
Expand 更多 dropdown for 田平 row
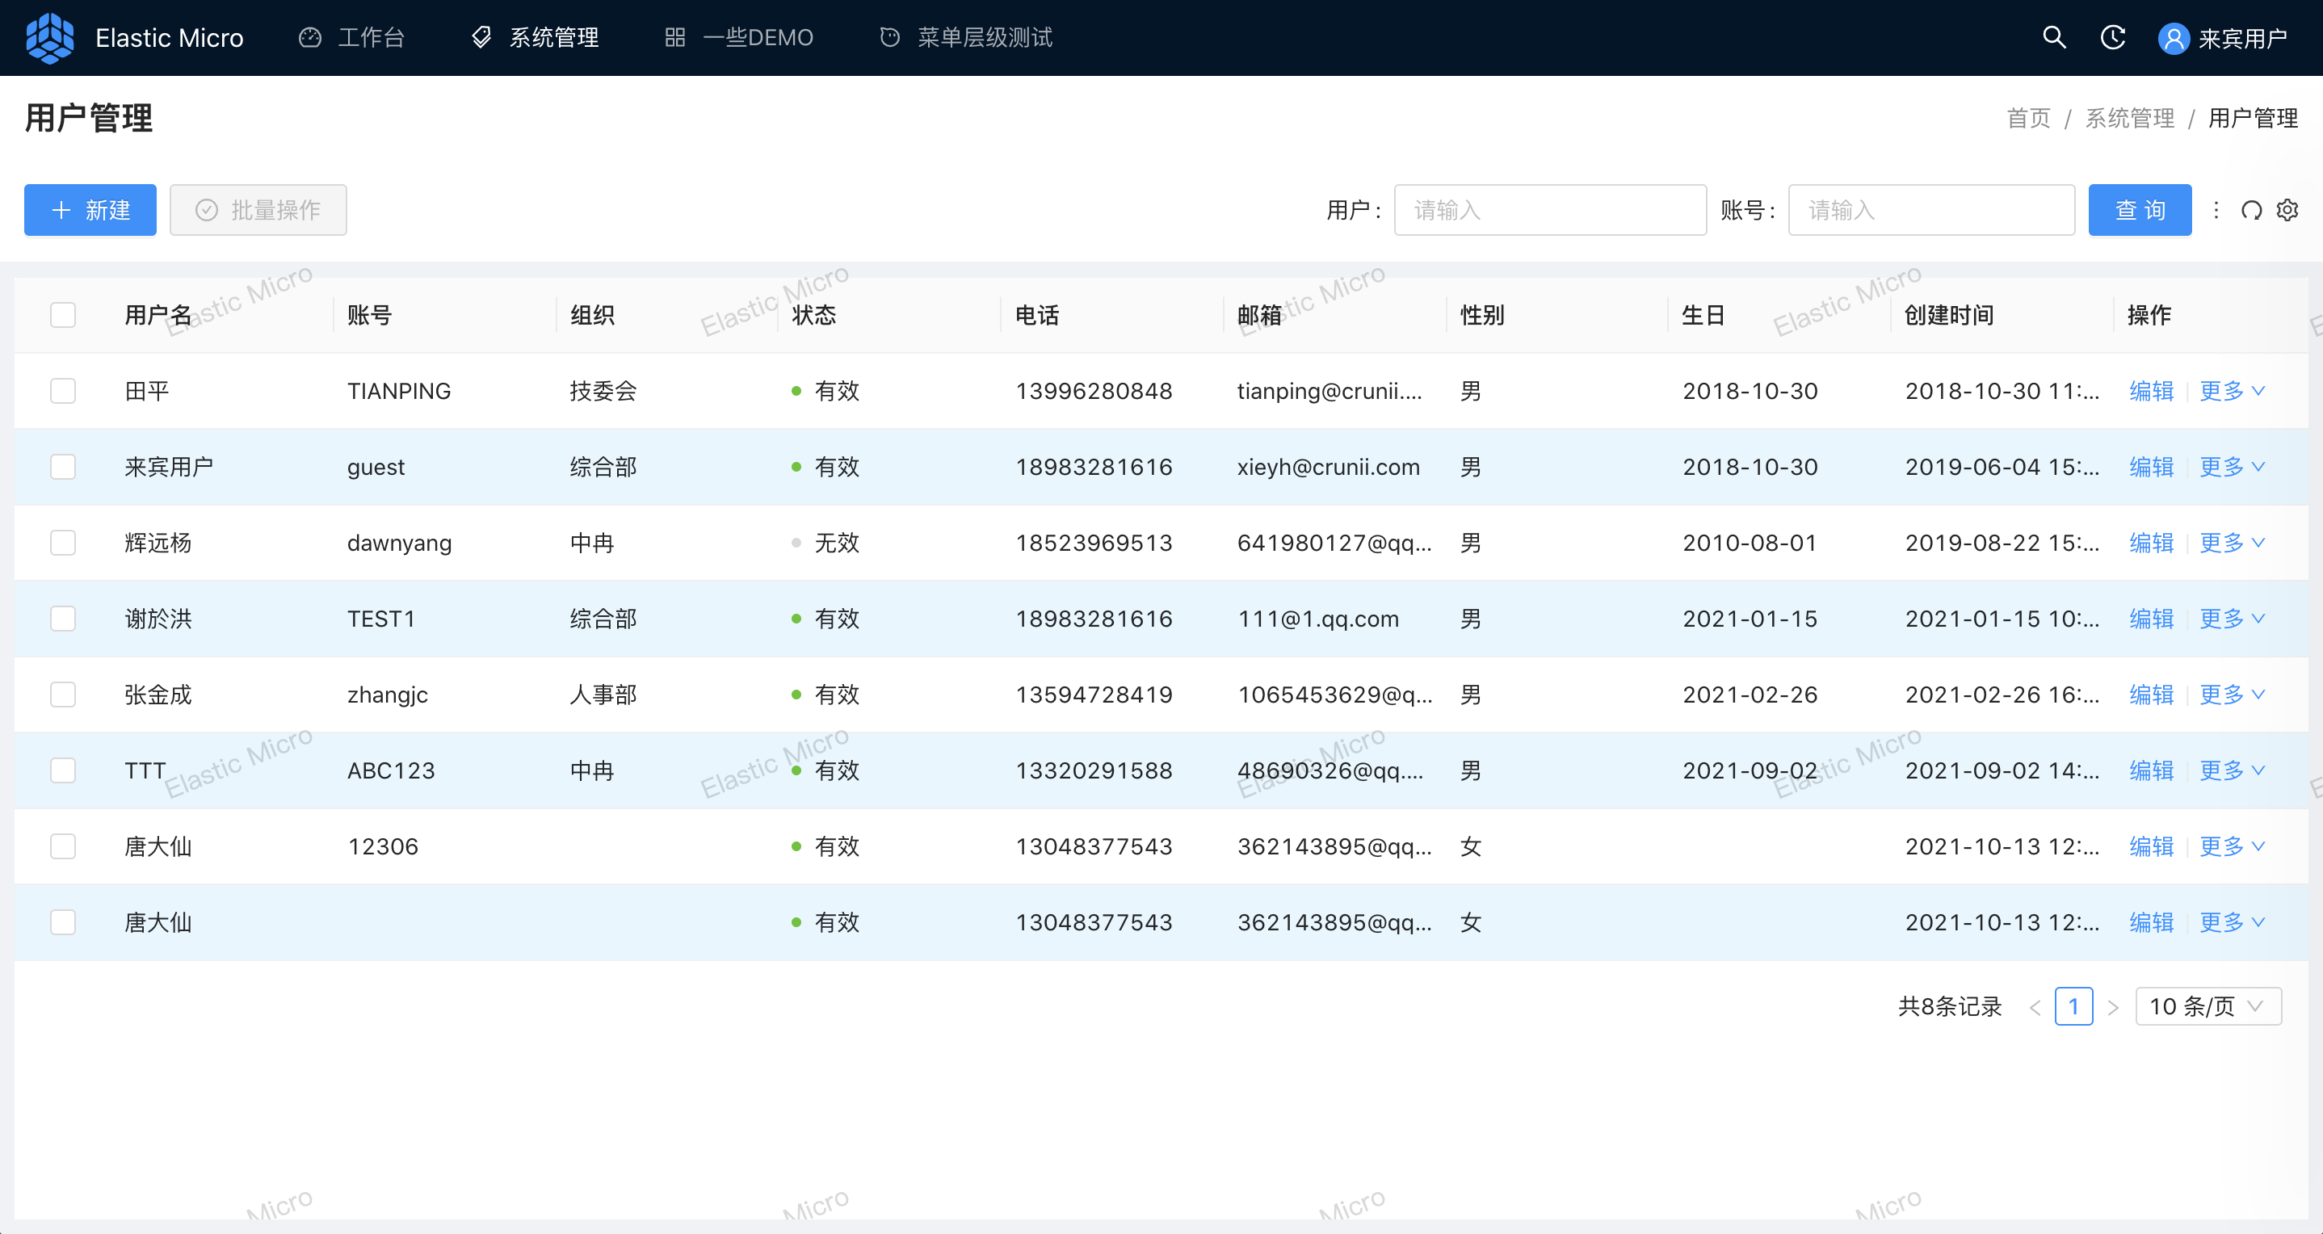tap(2231, 390)
